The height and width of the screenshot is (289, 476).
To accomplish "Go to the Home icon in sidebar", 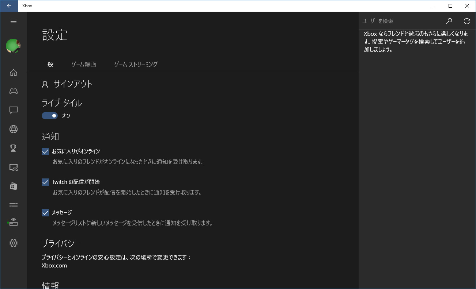I will (x=14, y=72).
